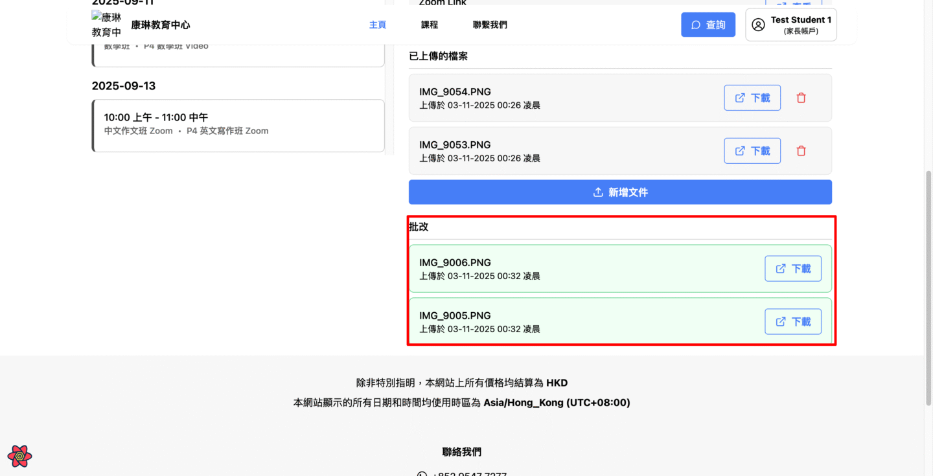This screenshot has width=933, height=476.
Task: Click the chat bubble icon in 查詢
Action: click(x=696, y=25)
